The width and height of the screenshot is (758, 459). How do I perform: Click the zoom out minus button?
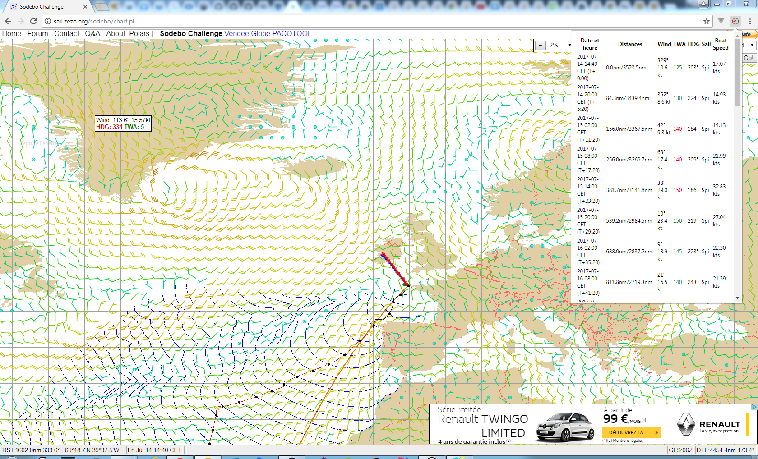[x=541, y=45]
